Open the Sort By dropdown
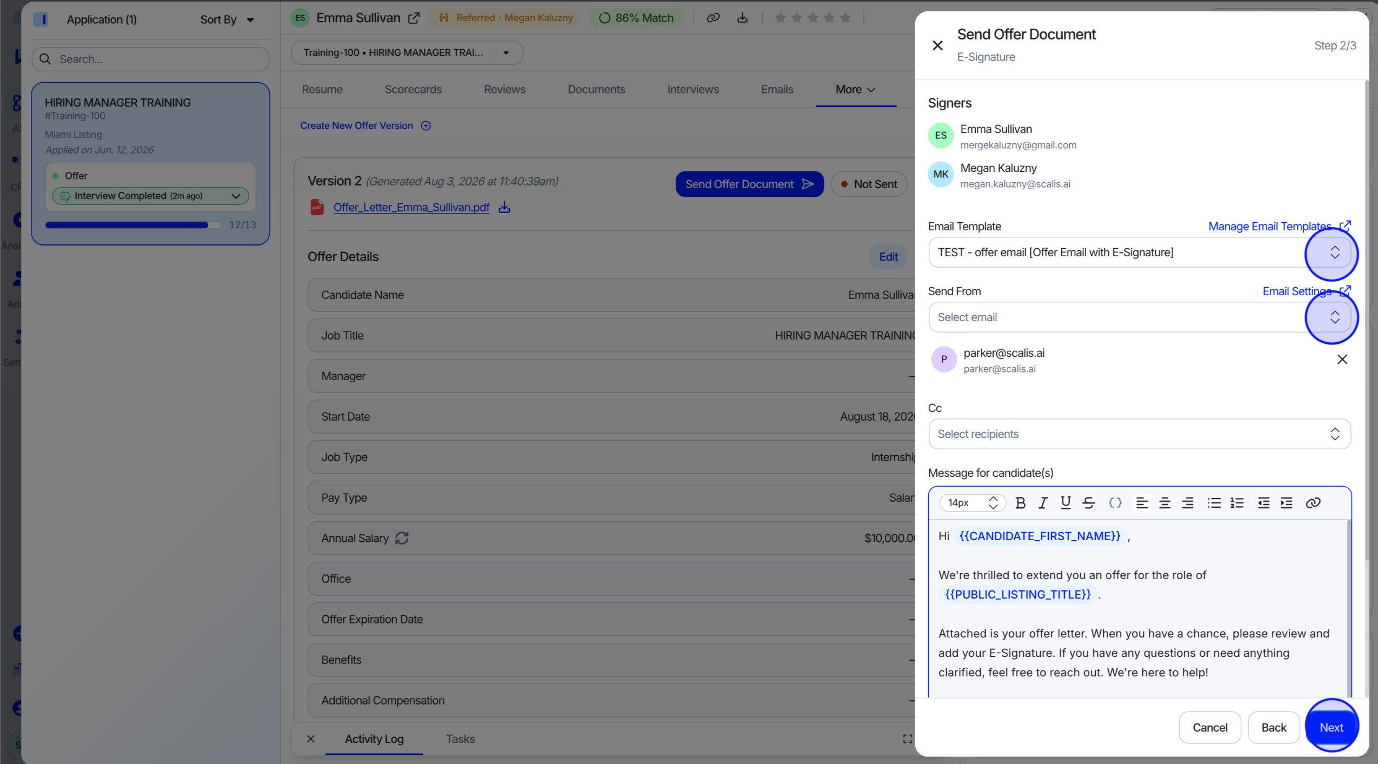 [x=227, y=19]
